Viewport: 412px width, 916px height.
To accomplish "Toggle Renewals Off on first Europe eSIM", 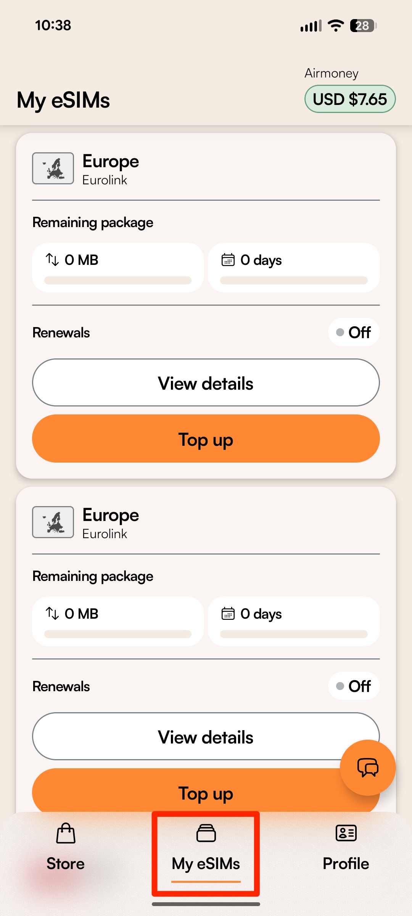I will pos(354,332).
